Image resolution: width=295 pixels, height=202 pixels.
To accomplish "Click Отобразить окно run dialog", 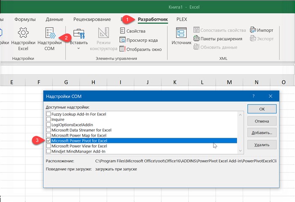I will 141,49.
